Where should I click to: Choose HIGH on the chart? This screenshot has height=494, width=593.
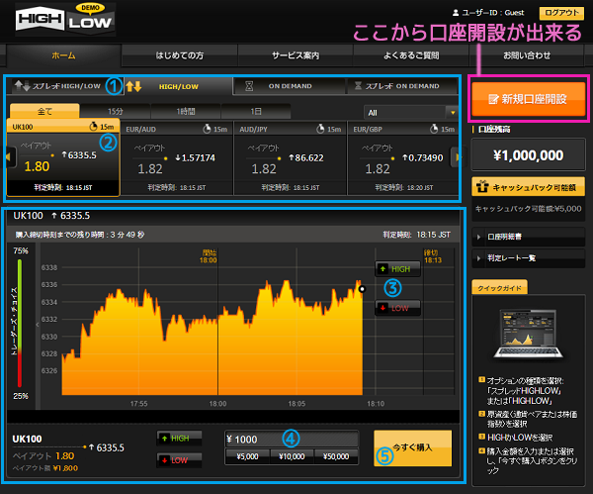coord(397,269)
